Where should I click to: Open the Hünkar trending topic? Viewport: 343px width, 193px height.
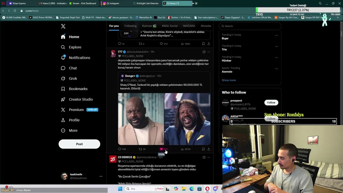226,61
